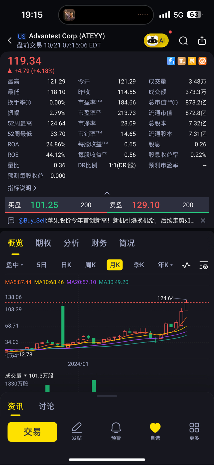Select the 日K chart period
The height and width of the screenshot is (465, 214).
tap(66, 265)
